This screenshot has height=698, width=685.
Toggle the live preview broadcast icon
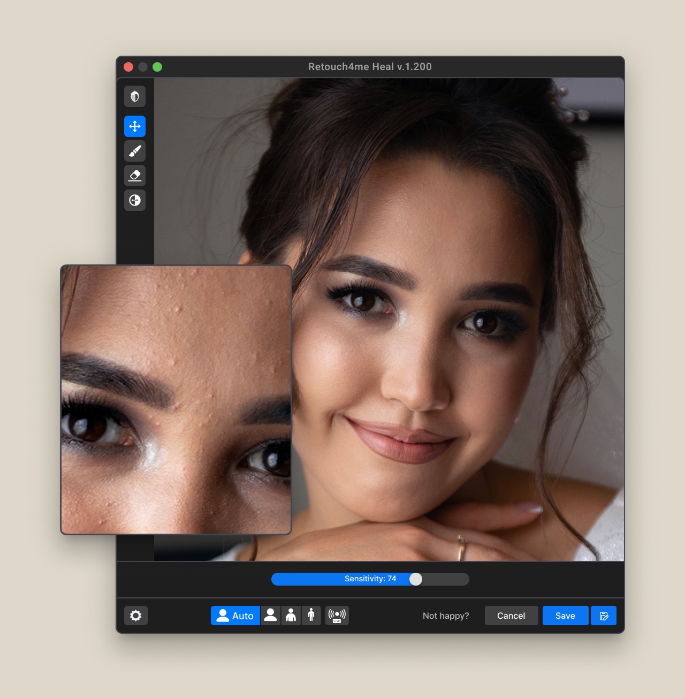[337, 616]
